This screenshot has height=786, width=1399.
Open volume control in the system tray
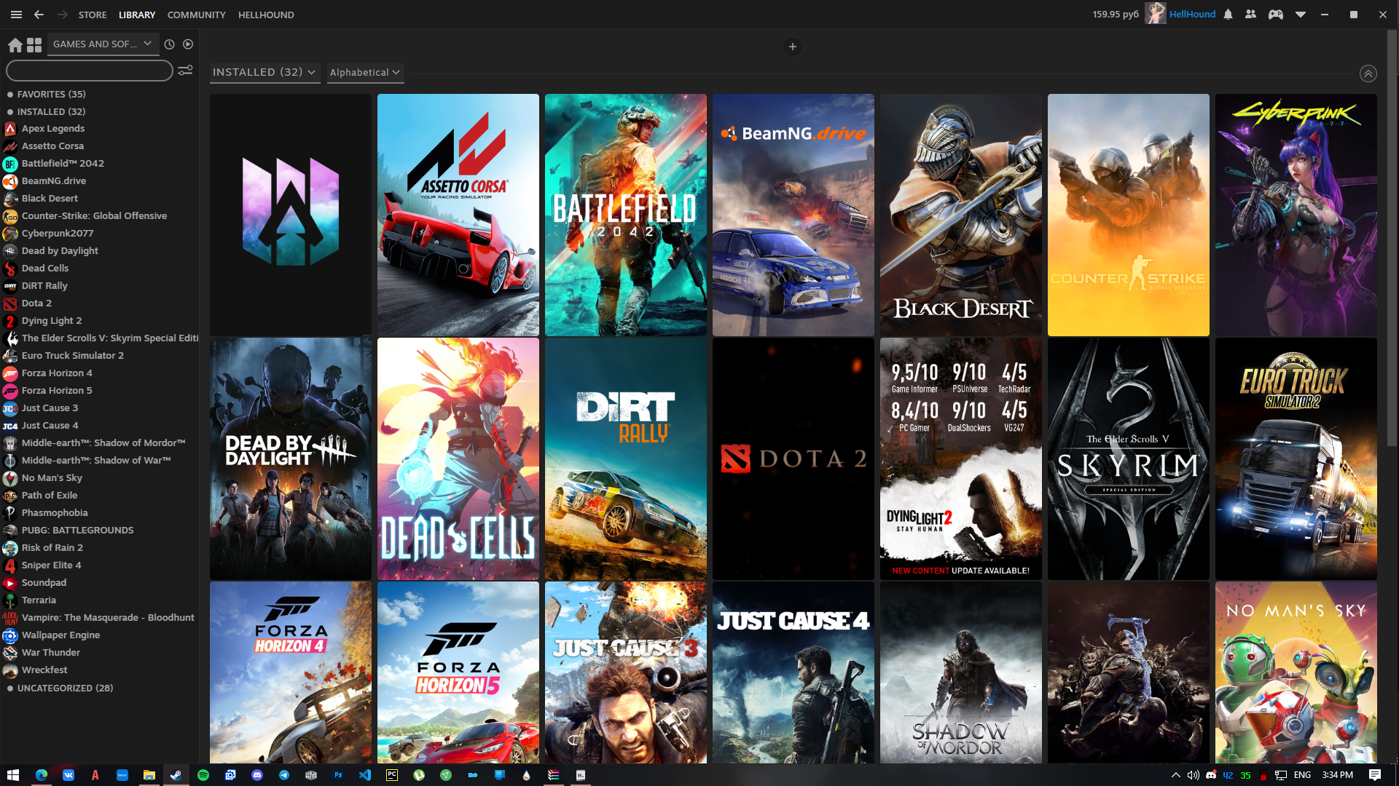1194,776
